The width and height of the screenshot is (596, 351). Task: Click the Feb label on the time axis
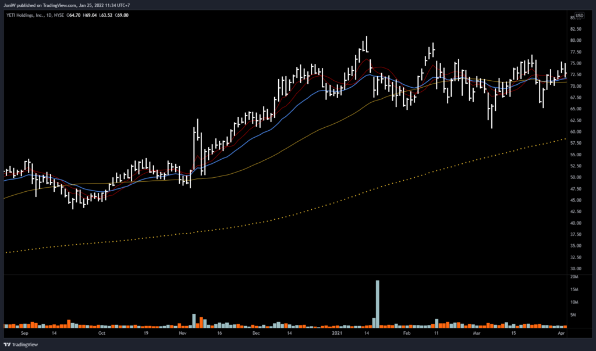pyautogui.click(x=407, y=334)
